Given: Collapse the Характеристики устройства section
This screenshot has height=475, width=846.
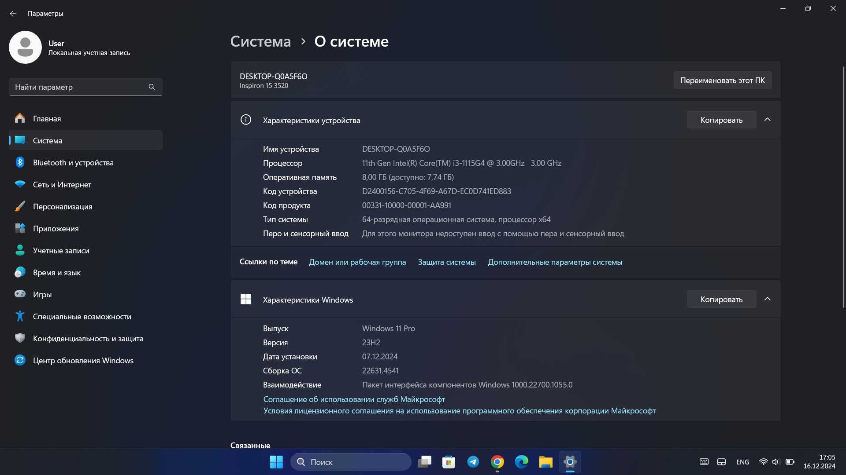Looking at the screenshot, I should (768, 120).
